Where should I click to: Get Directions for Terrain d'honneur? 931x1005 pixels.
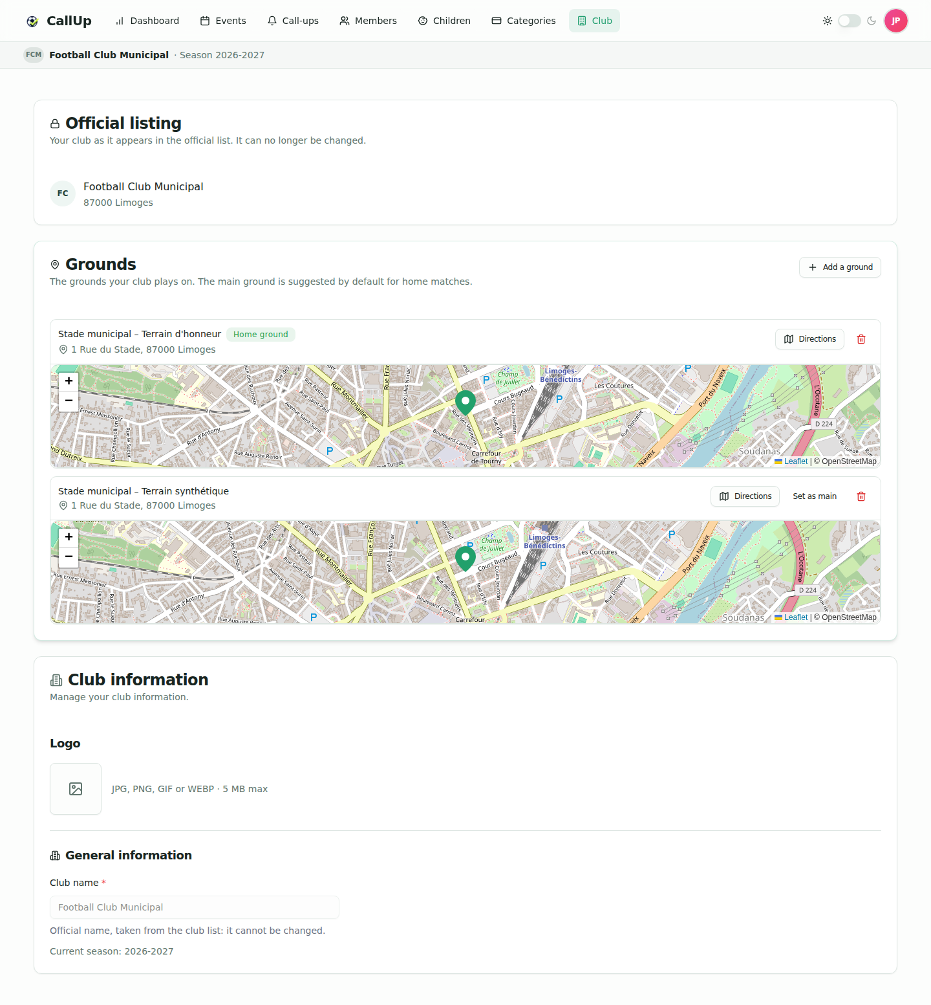click(x=809, y=339)
